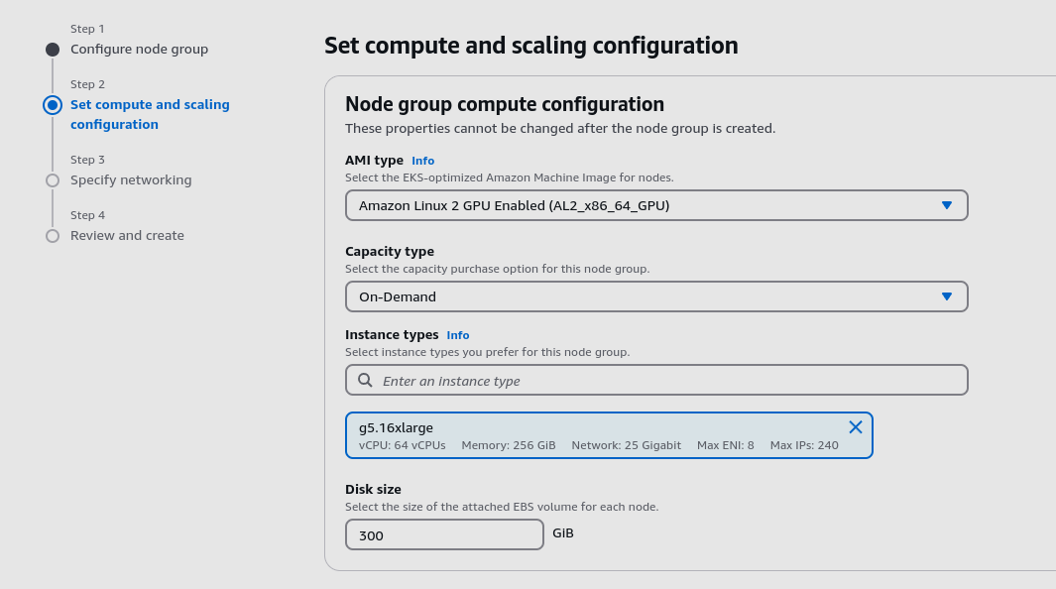This screenshot has height=589, width=1056.
Task: Click the Disk size input field
Action: tap(444, 533)
